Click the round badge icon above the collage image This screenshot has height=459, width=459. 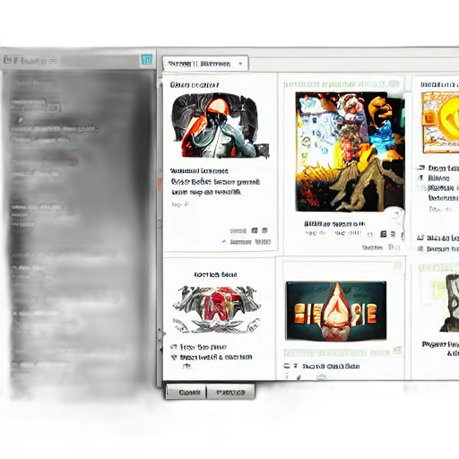point(394,83)
